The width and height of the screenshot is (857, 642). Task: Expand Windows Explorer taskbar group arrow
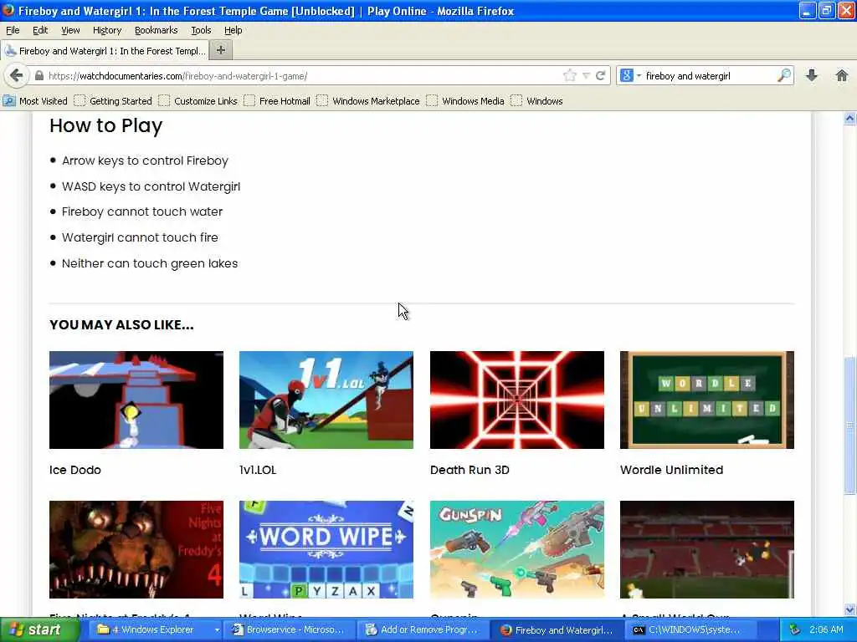(217, 630)
